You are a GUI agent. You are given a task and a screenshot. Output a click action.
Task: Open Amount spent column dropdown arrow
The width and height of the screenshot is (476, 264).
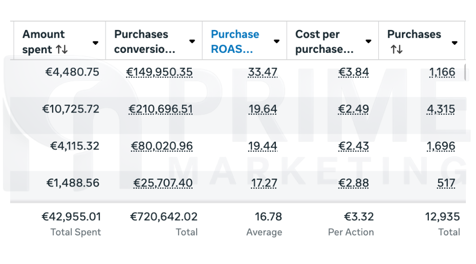[95, 43]
